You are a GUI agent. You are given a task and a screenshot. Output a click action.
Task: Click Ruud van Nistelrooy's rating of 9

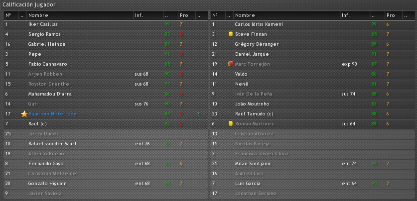181,114
